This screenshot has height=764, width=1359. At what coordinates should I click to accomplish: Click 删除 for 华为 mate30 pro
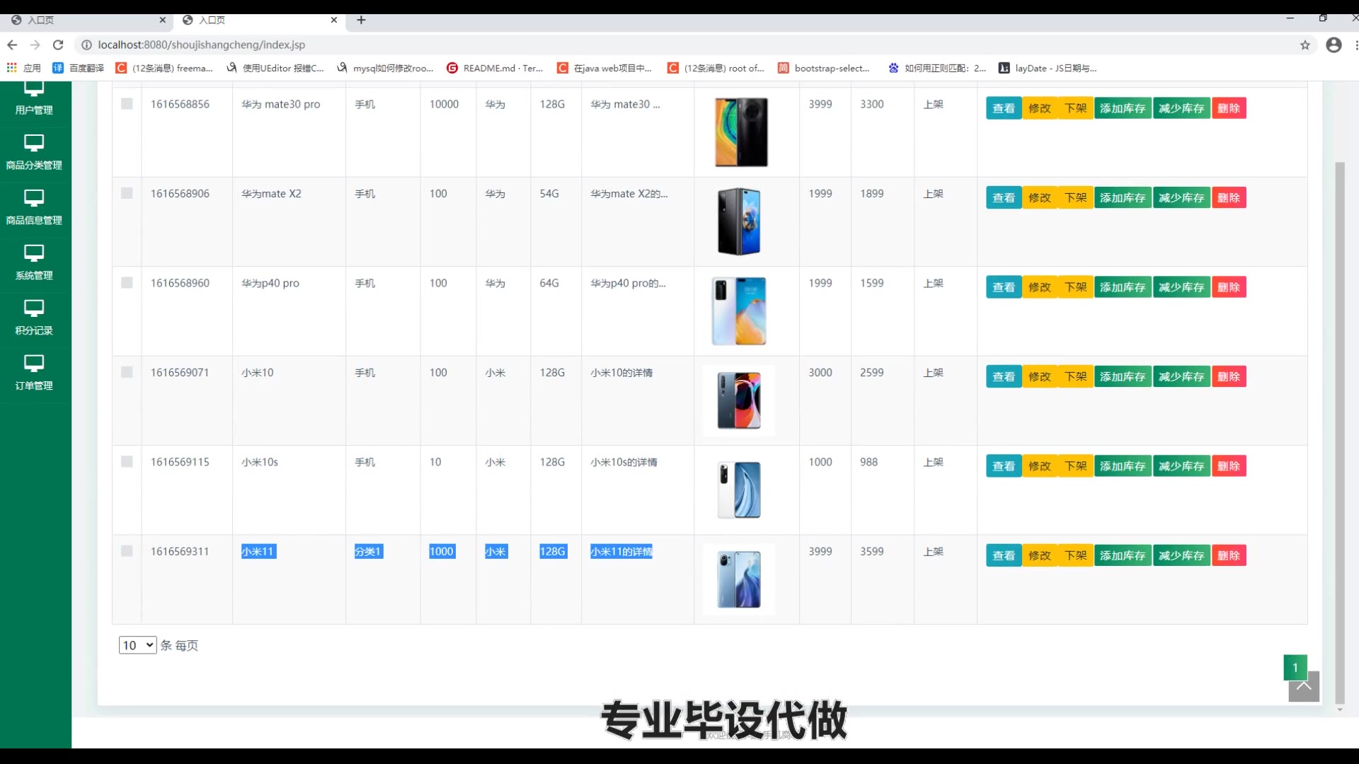pyautogui.click(x=1229, y=108)
